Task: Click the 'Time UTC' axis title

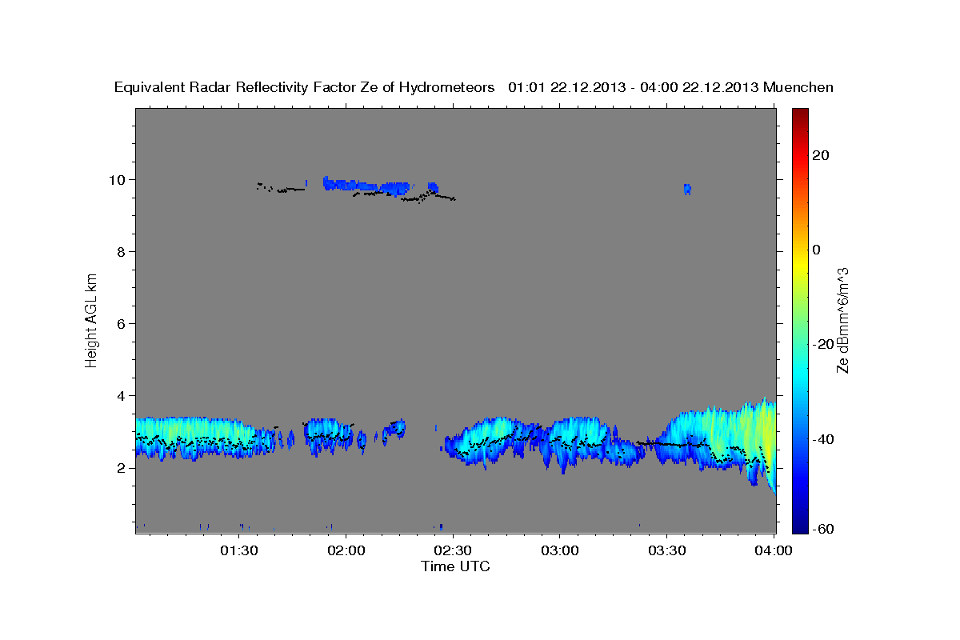Action: 455,566
